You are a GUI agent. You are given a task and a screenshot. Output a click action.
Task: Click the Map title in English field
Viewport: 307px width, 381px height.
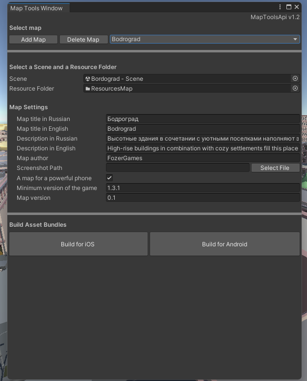203,128
